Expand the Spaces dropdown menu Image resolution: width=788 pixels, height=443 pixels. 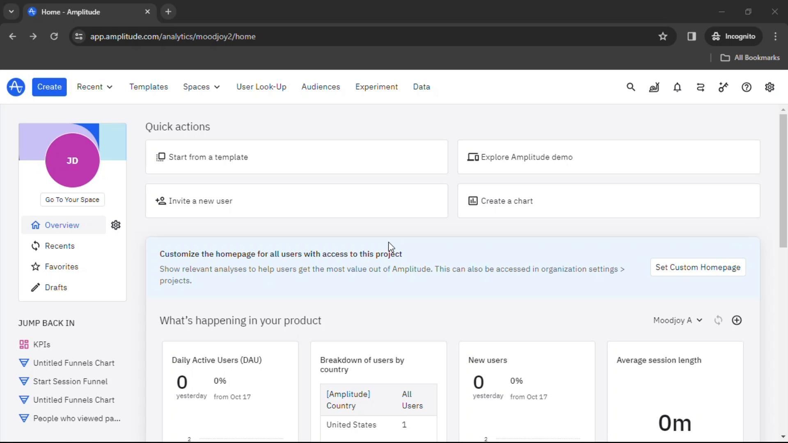point(201,87)
